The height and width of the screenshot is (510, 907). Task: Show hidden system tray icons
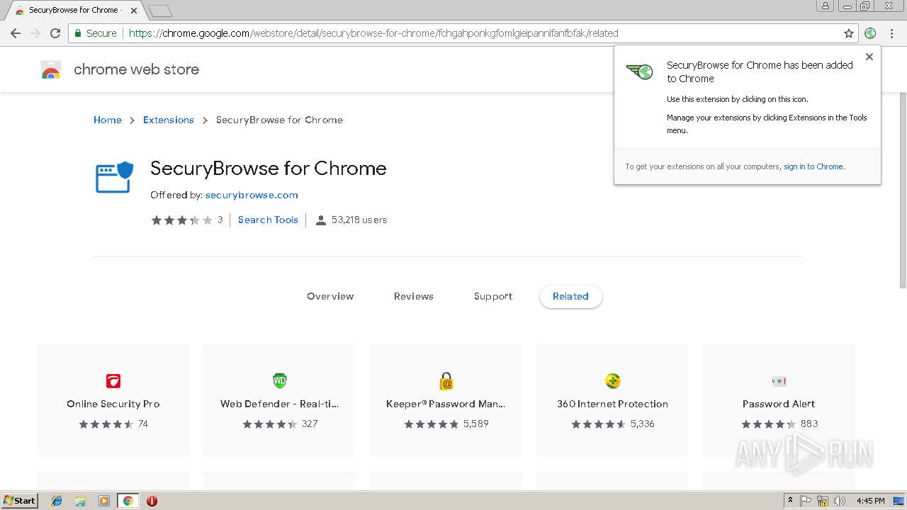pyautogui.click(x=790, y=501)
